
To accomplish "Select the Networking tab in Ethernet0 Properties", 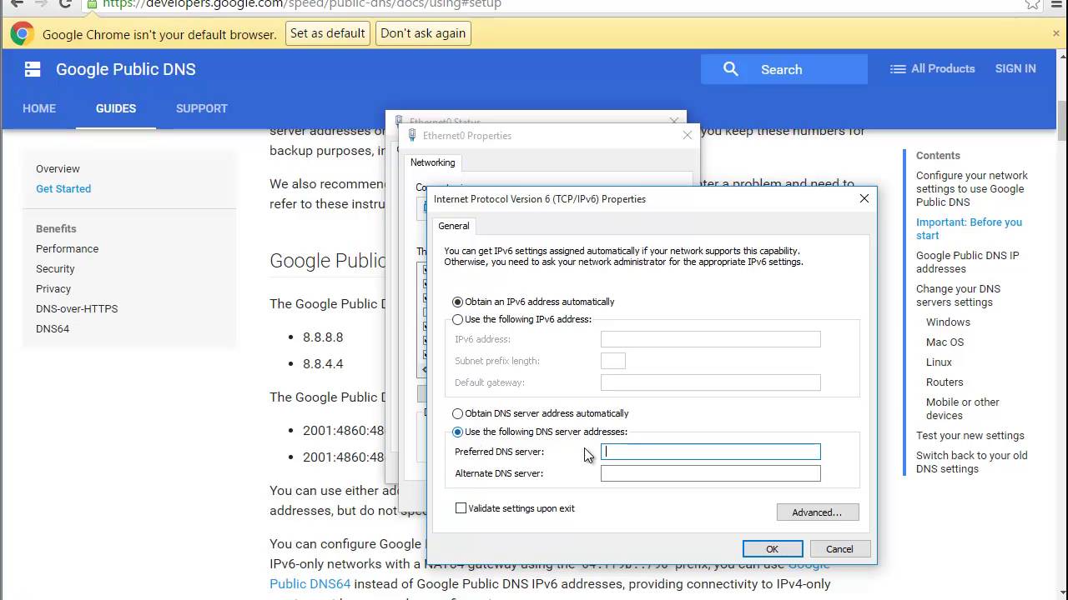I will pos(432,162).
